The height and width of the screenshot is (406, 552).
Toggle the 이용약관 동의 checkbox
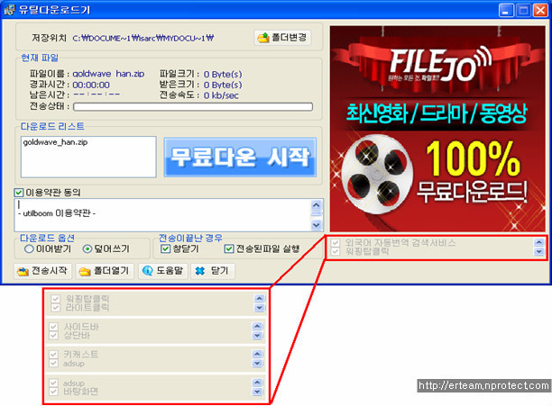pyautogui.click(x=20, y=193)
